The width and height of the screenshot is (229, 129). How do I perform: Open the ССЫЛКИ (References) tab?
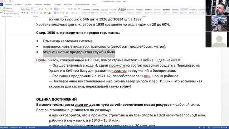click(57, 5)
